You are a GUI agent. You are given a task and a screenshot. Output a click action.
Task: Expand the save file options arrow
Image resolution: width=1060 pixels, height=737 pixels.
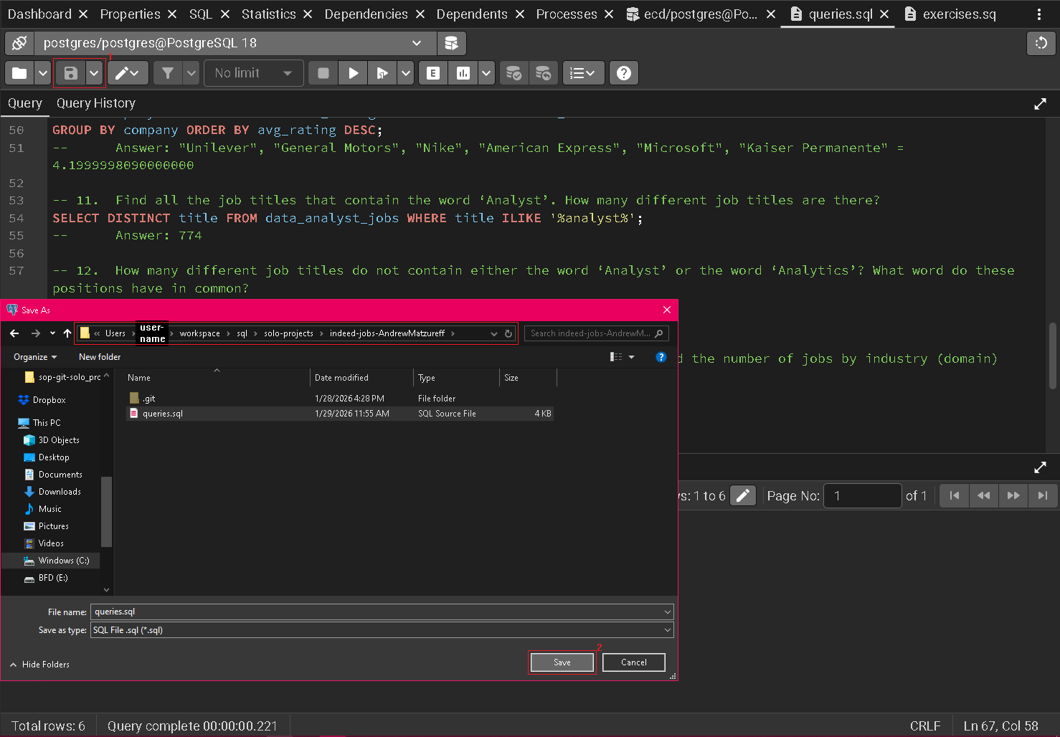(94, 73)
